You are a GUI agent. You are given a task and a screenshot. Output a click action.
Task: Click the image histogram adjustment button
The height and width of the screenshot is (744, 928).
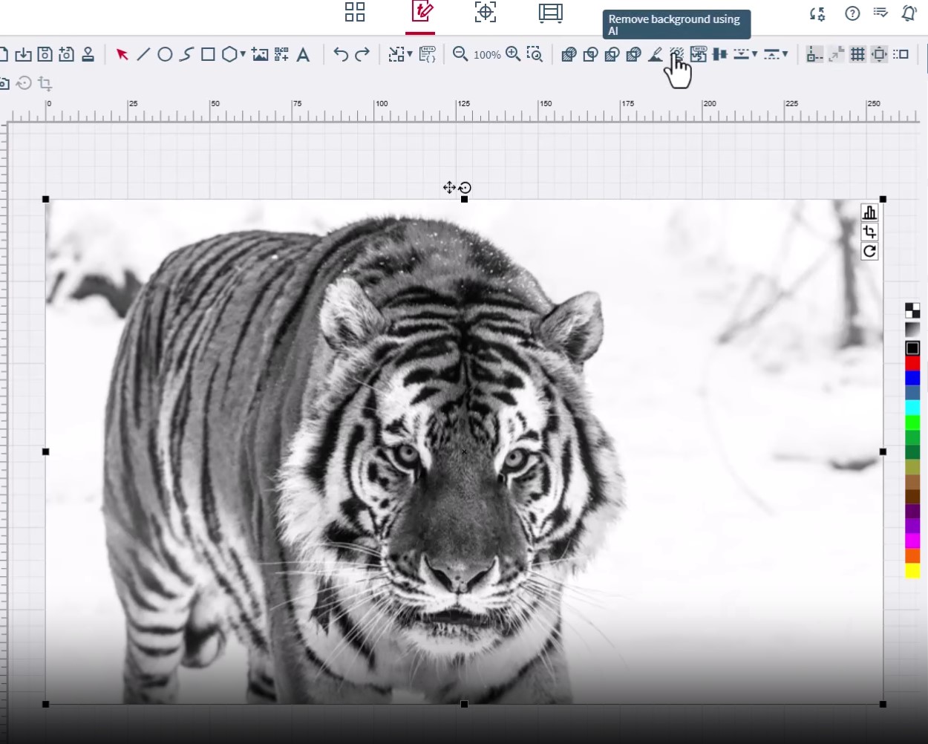click(x=869, y=213)
